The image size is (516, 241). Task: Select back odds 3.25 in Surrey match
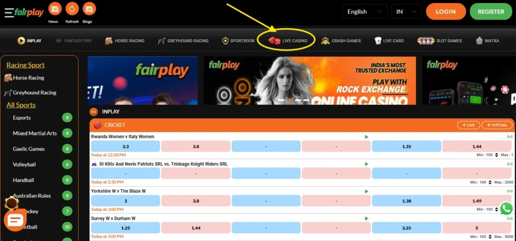[x=407, y=228]
